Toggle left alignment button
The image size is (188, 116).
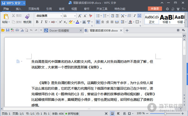click(98, 22)
